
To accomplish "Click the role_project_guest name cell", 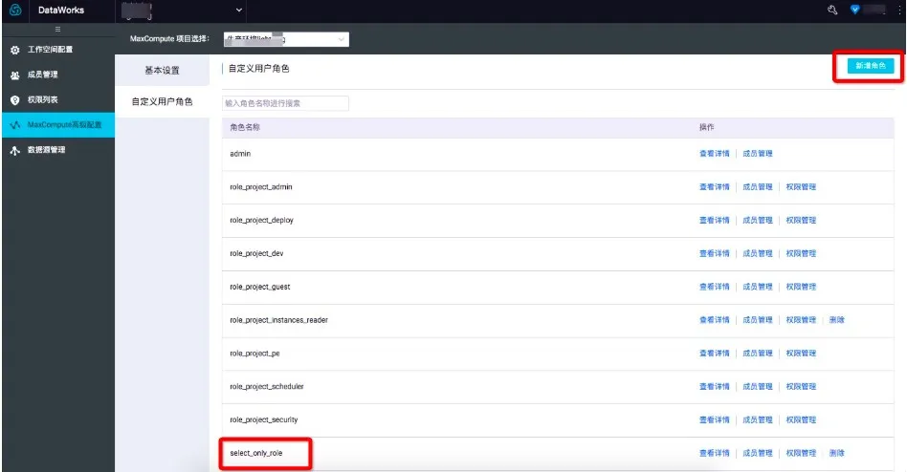I will point(259,287).
